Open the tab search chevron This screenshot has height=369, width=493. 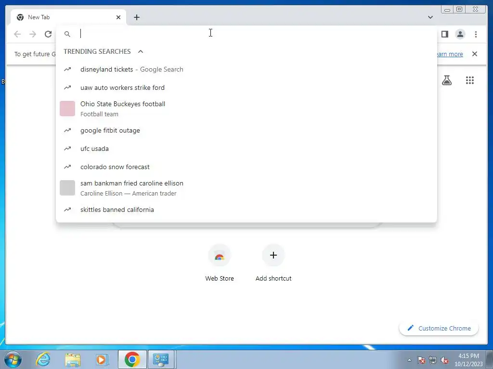pyautogui.click(x=430, y=17)
